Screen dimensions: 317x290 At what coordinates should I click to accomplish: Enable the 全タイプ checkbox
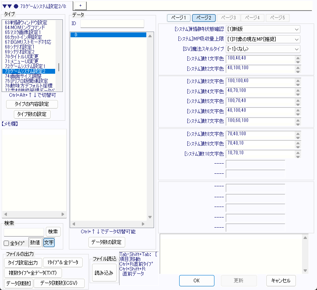click(6, 243)
